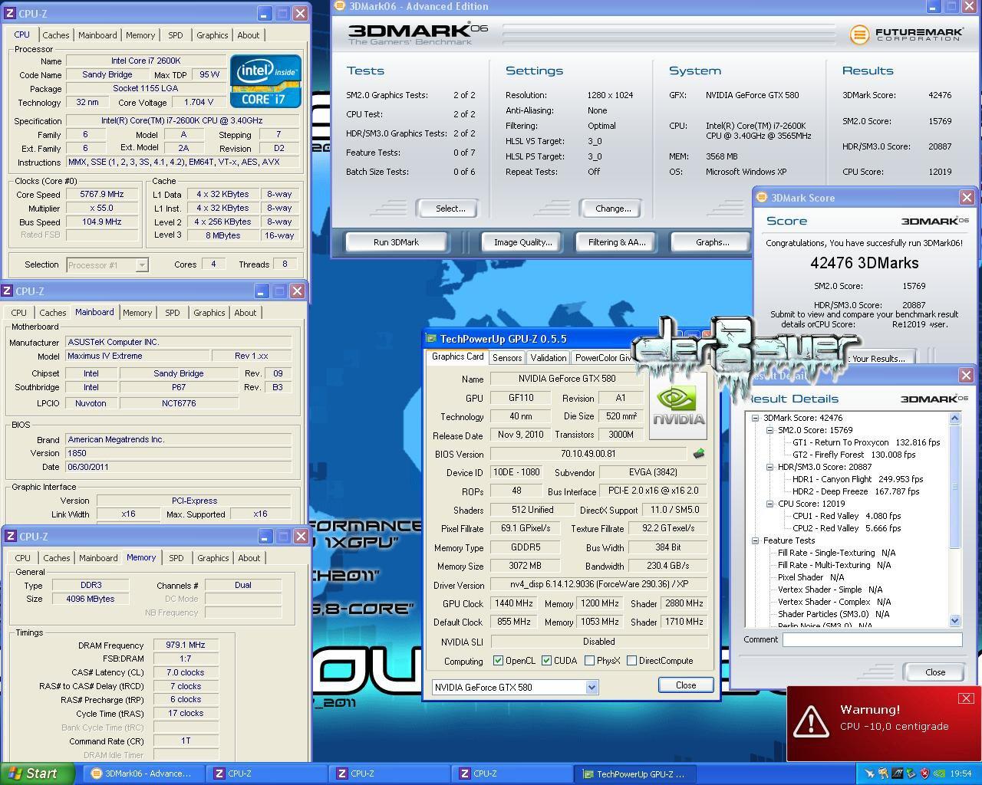Click the Run 3DMark button

pos(396,242)
